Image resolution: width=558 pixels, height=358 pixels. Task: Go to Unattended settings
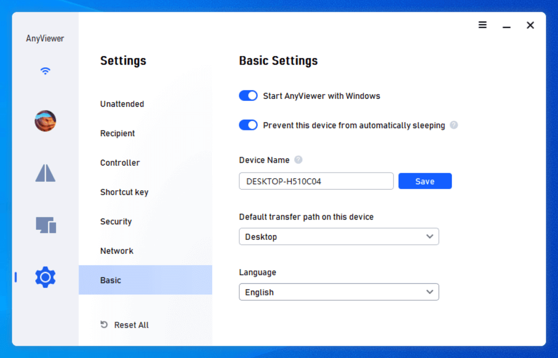[x=122, y=104]
